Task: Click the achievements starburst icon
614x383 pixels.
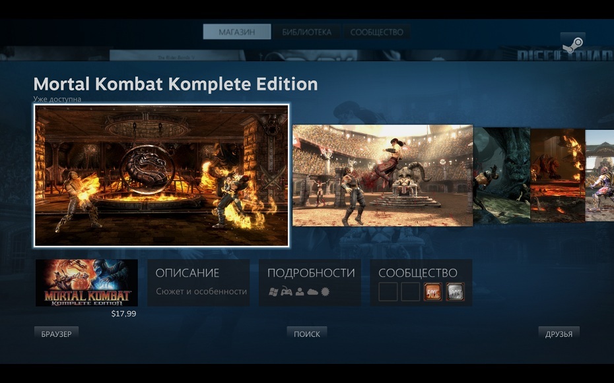Action: click(x=325, y=291)
